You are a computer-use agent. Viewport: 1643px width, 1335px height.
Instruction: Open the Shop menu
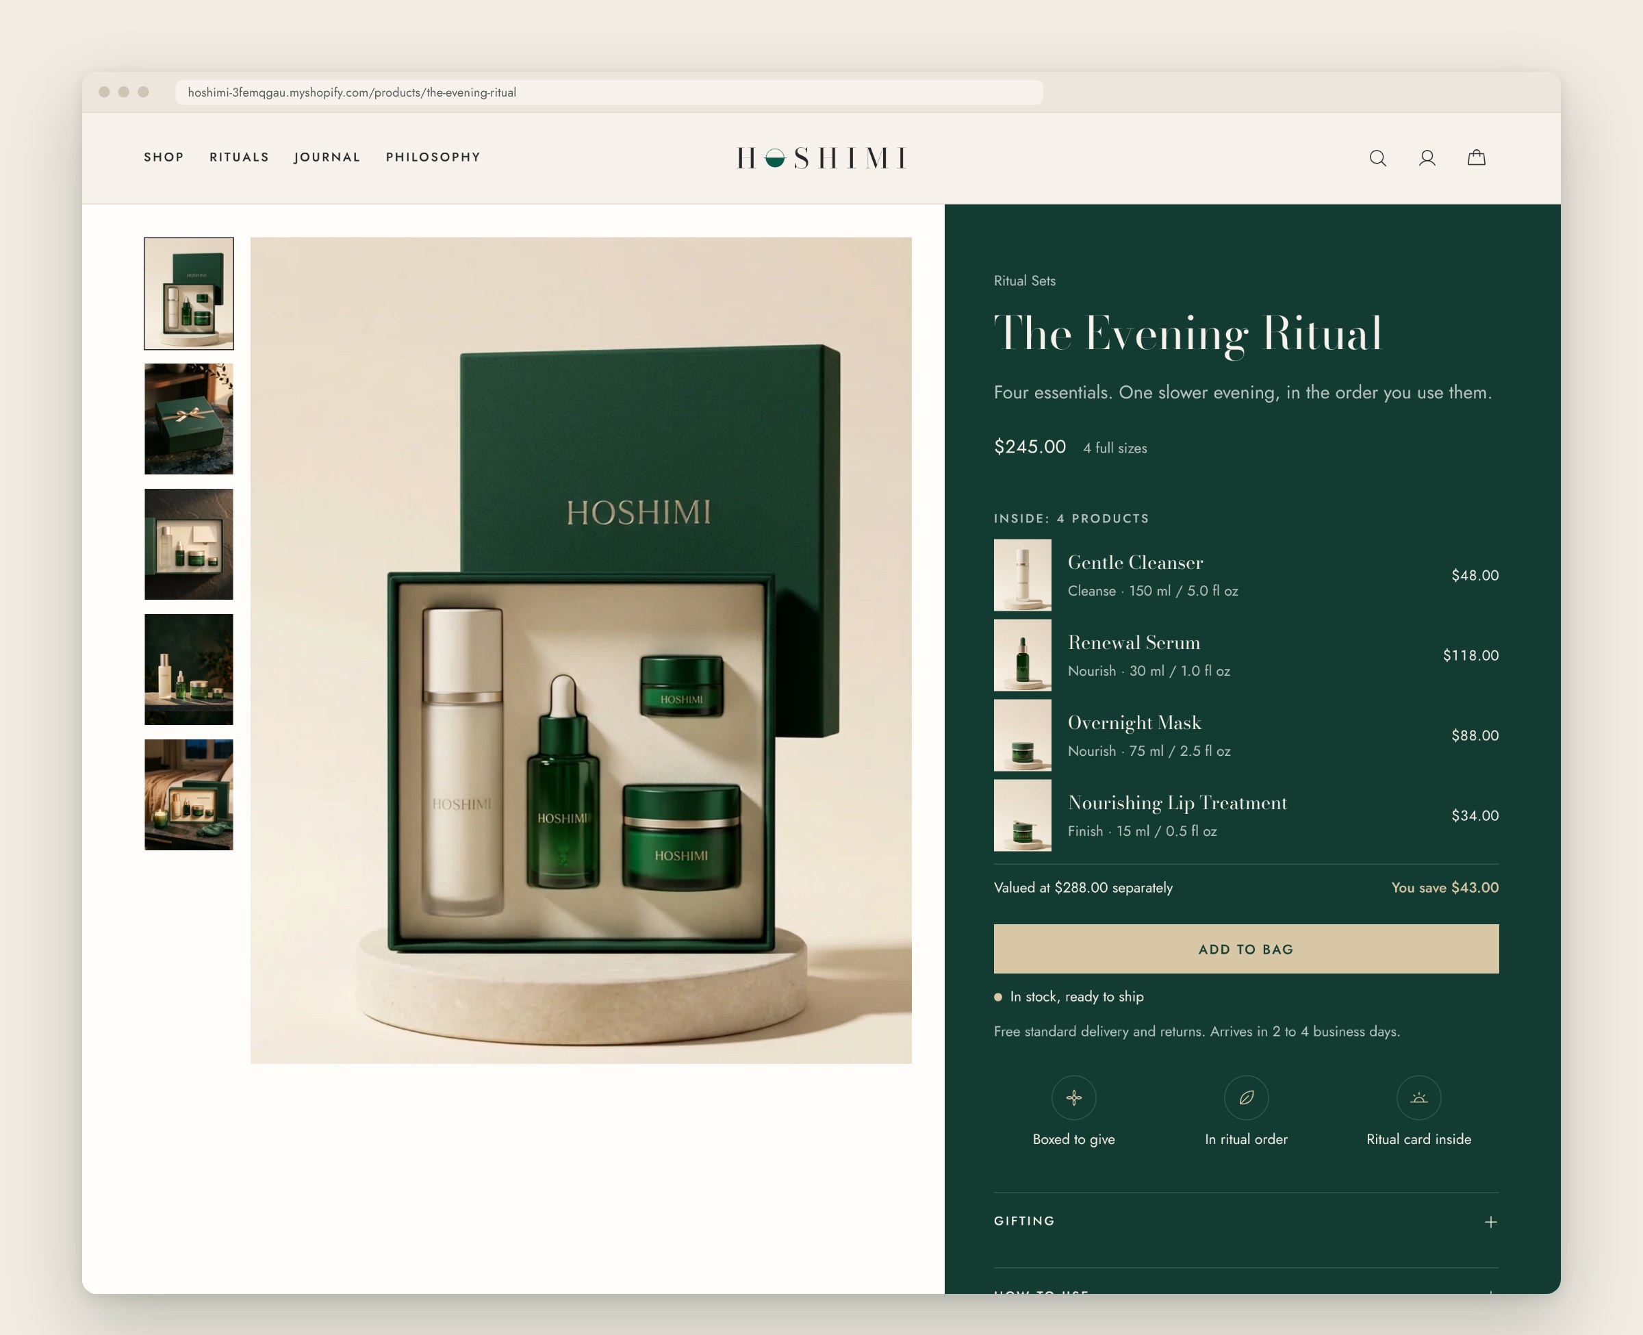[x=164, y=157]
